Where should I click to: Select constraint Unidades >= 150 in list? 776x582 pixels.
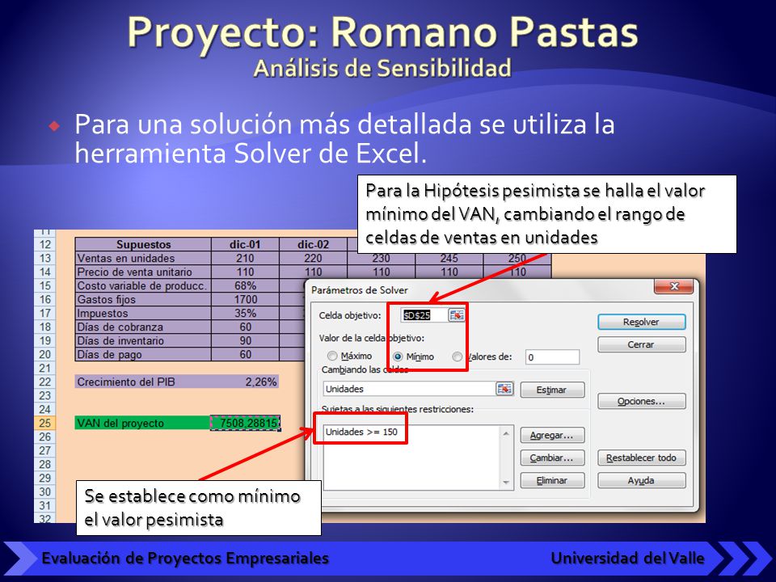pos(362,432)
